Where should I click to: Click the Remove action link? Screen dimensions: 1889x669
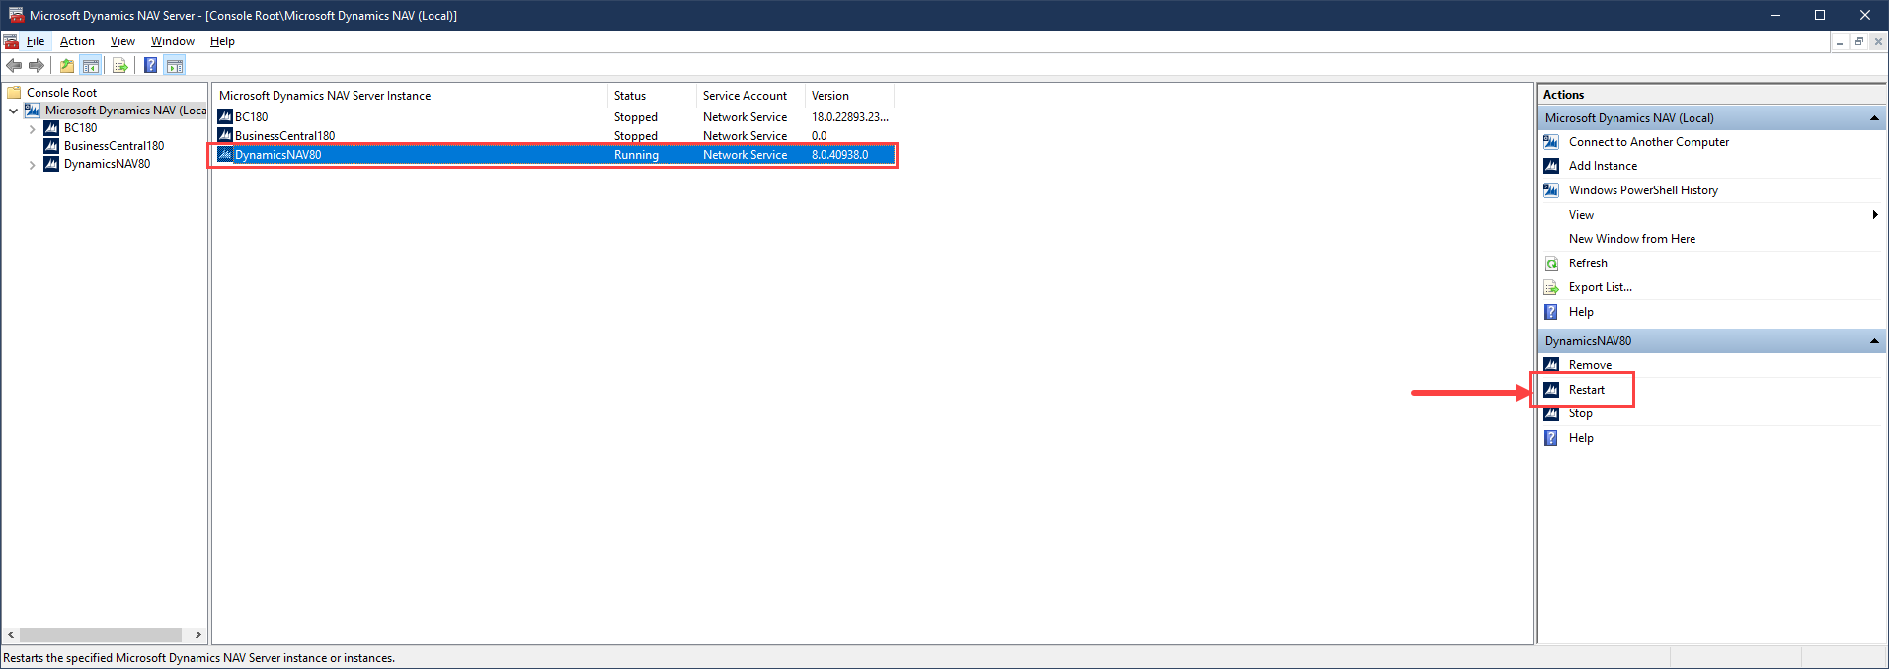(1590, 365)
